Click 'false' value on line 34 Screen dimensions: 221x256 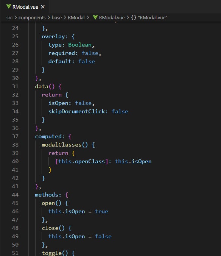click(120, 111)
